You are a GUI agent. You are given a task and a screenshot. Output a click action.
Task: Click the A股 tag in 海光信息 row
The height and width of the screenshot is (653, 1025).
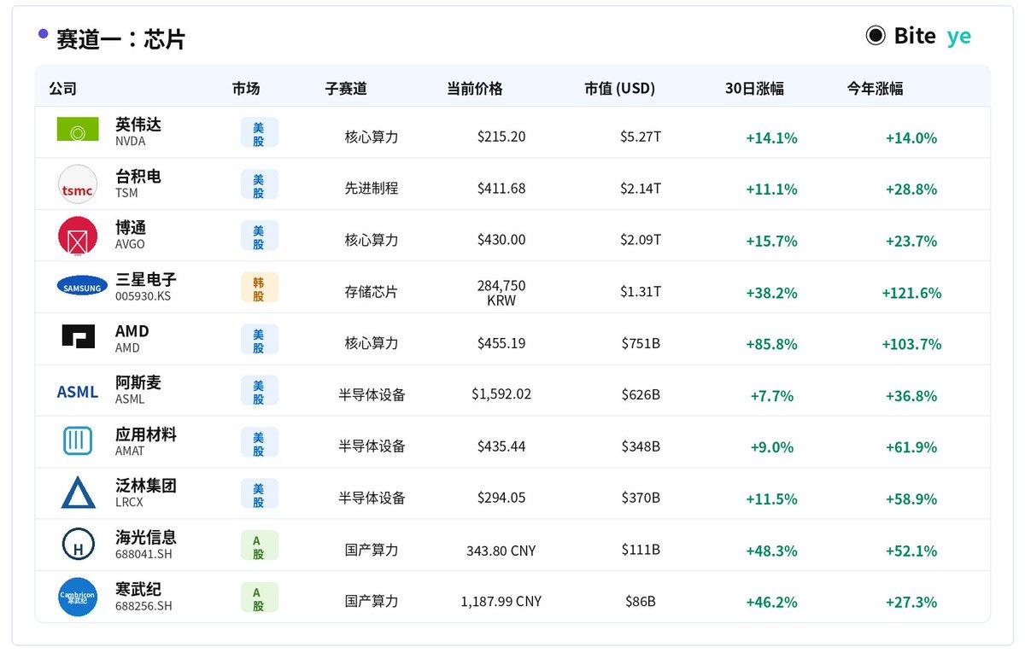(x=259, y=545)
